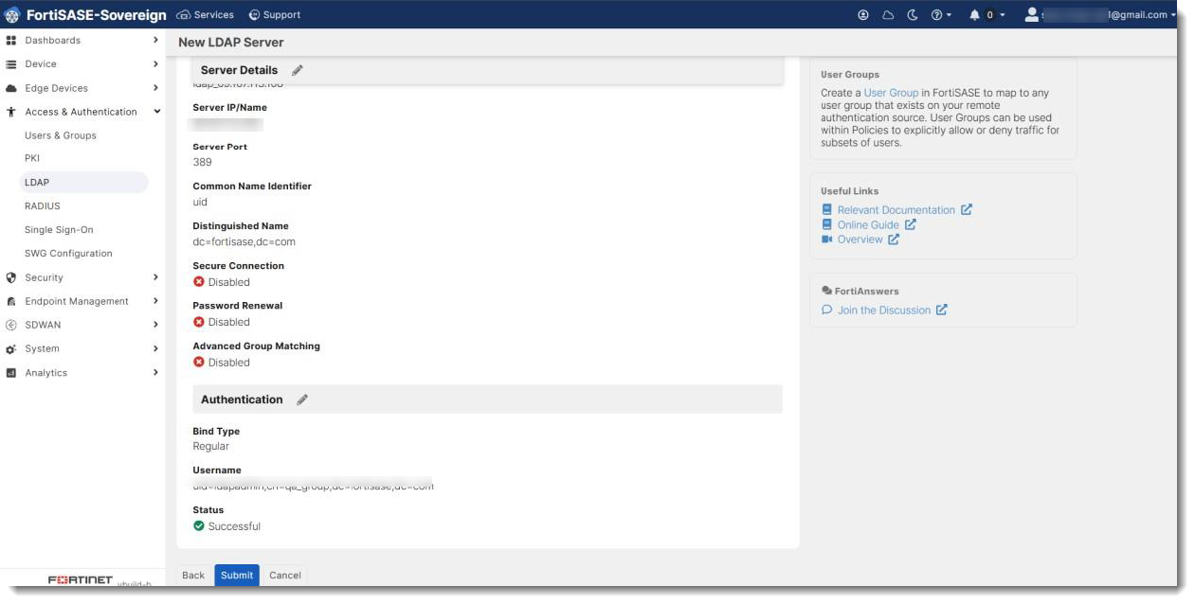Expand the SDWAN menu chevron

[155, 324]
